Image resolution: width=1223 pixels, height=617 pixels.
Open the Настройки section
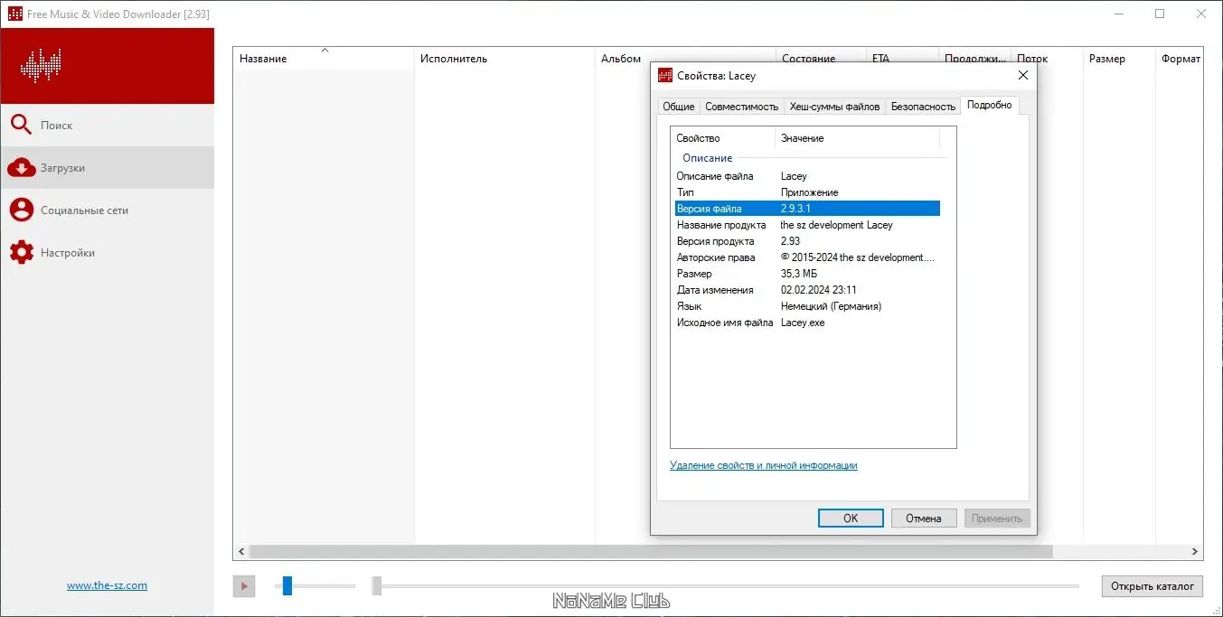(107, 253)
